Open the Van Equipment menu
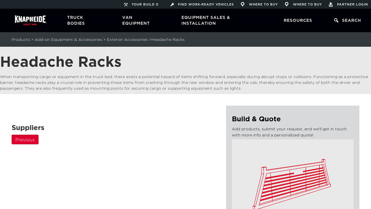 [136, 20]
